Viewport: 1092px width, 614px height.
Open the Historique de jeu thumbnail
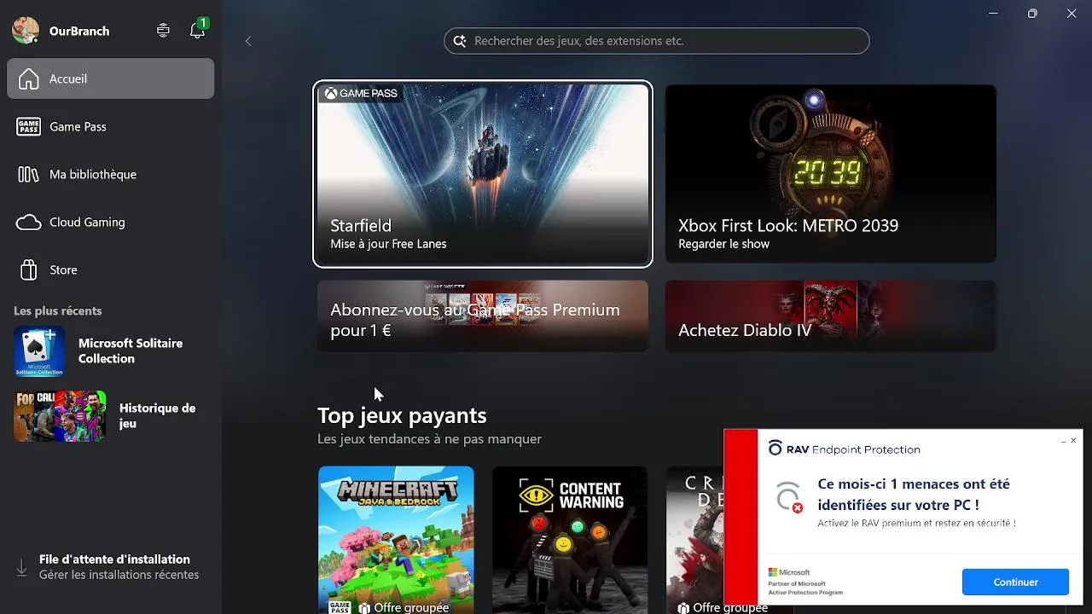(x=60, y=416)
